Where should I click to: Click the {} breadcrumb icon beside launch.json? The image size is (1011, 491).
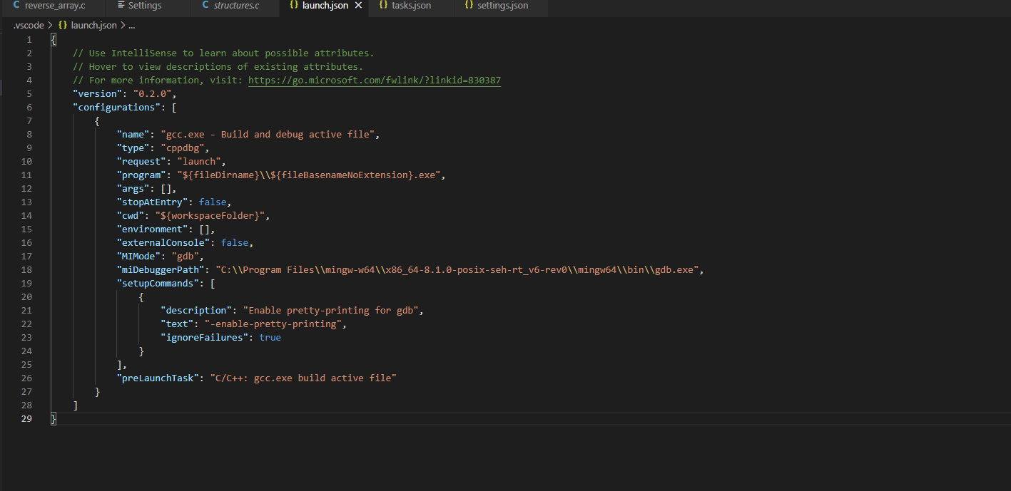point(63,25)
